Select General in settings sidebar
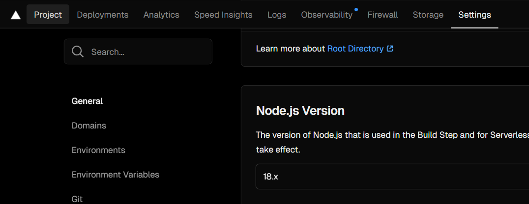This screenshot has height=204, width=529. [87, 101]
